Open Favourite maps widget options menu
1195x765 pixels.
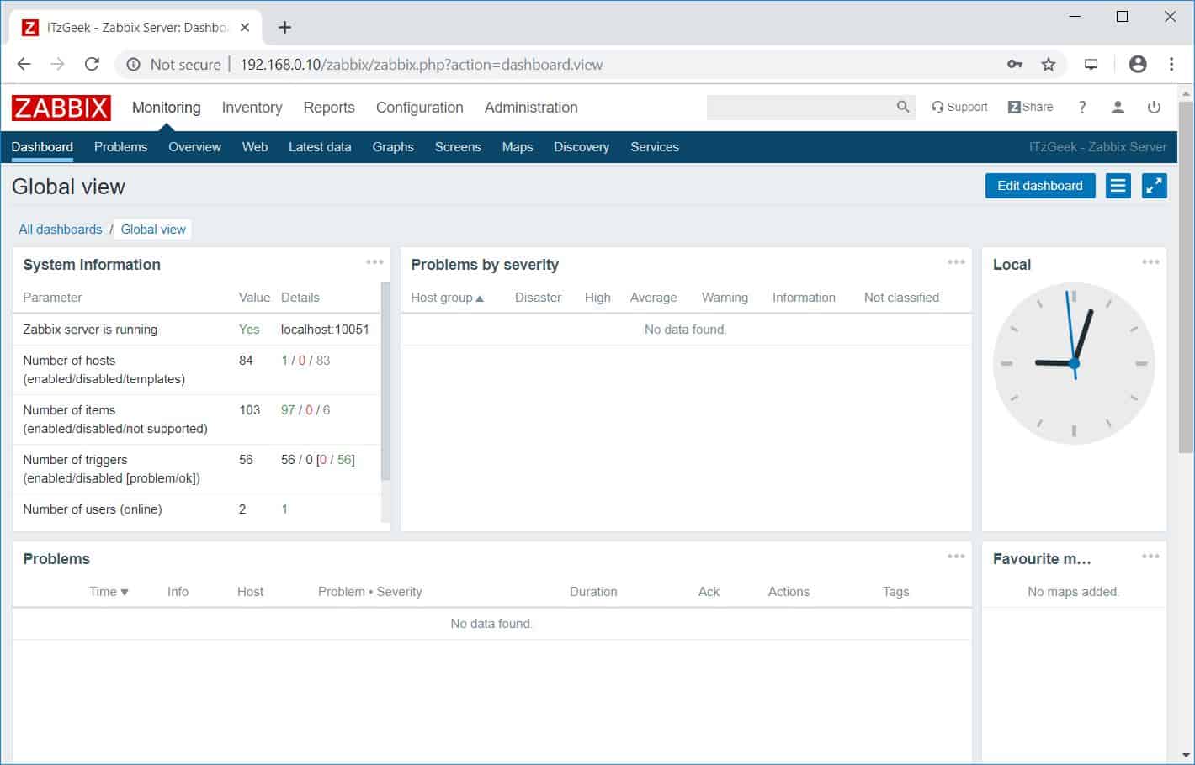pos(1150,557)
